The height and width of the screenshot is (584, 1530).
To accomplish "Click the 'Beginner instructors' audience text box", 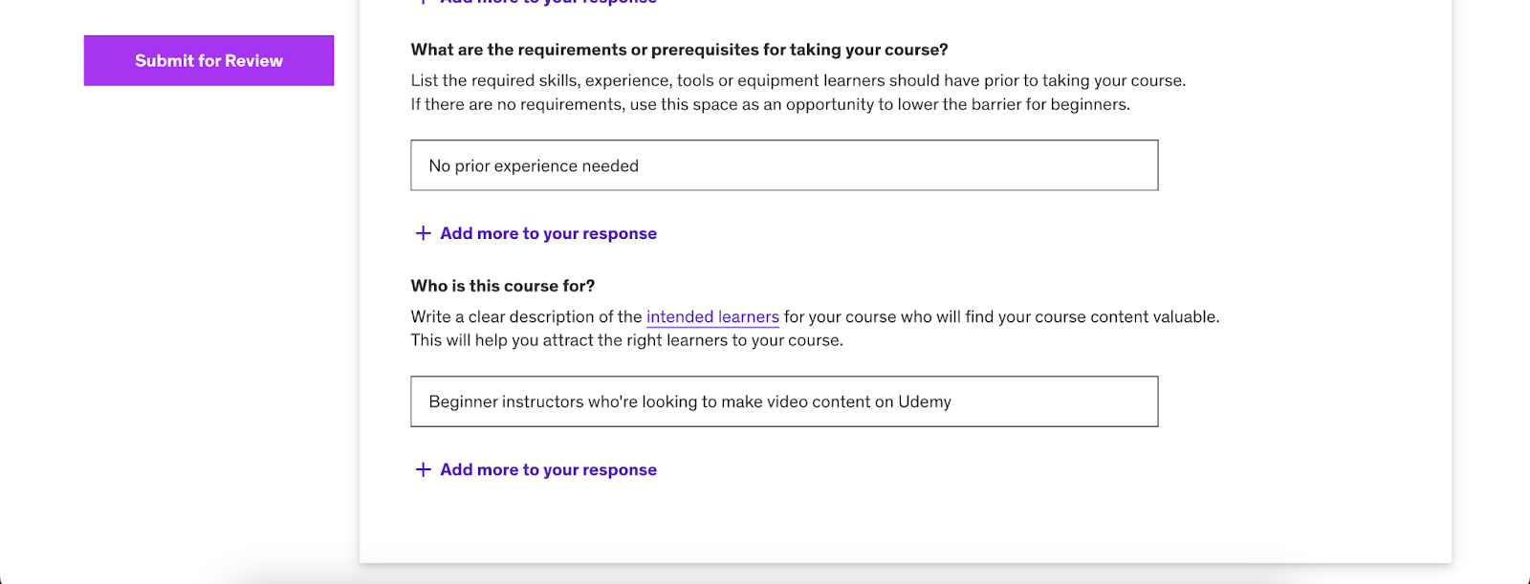I will coord(784,400).
